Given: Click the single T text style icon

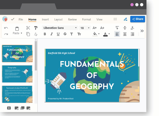Looking at the screenshot, I should (72, 34).
